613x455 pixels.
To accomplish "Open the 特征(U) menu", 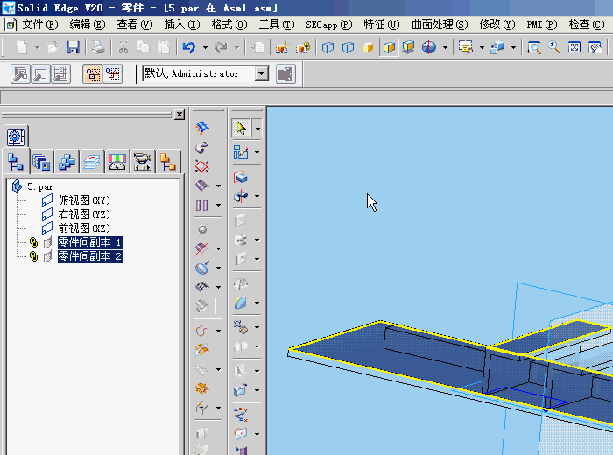I will (382, 24).
